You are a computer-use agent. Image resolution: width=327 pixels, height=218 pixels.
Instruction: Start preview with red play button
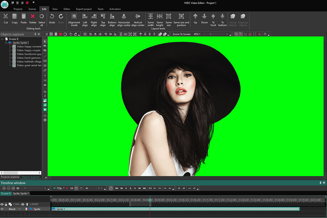click(x=67, y=188)
